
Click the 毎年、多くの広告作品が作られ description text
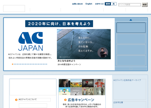coord(82,105)
